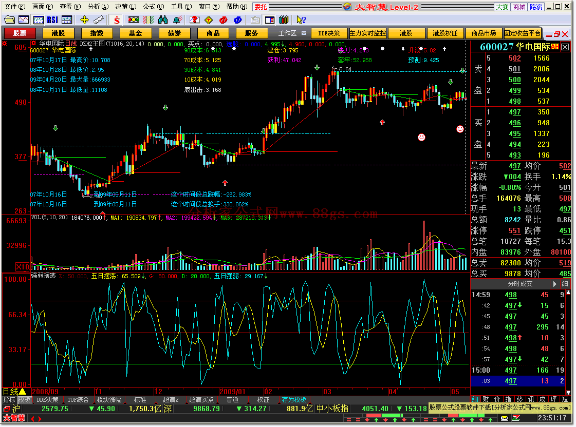Click the red F10 info icon
This screenshot has width=576, height=427.
(223, 20)
